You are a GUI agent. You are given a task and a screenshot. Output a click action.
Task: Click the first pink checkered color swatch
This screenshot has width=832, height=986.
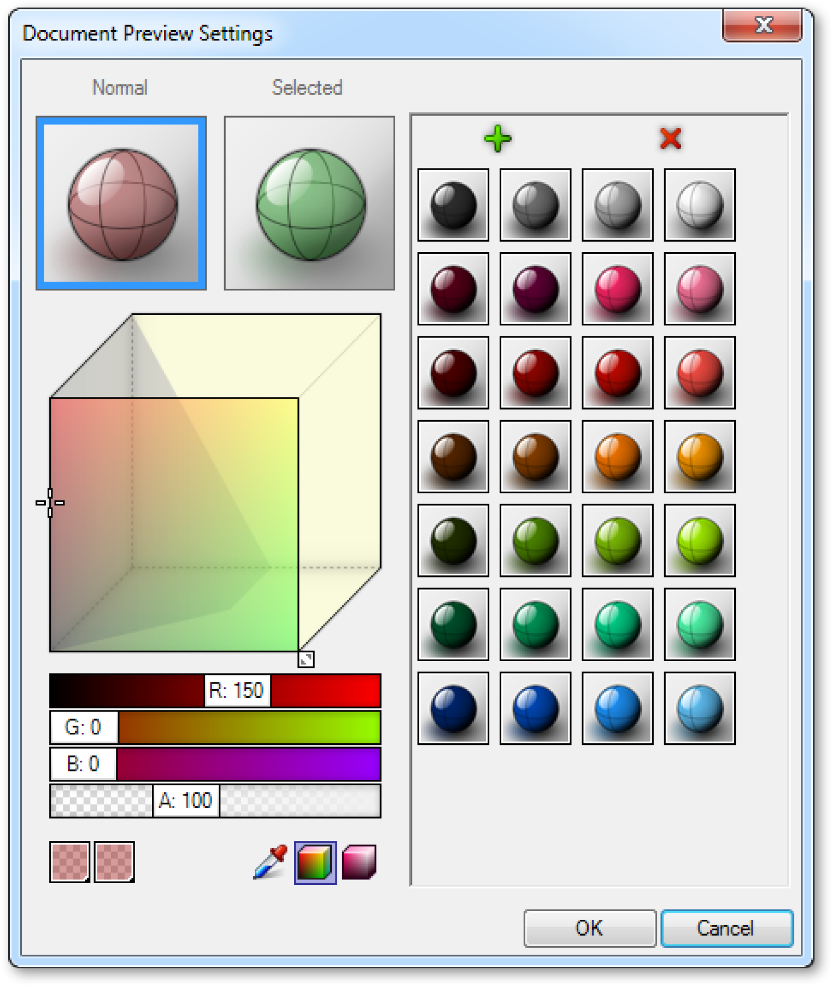(69, 862)
